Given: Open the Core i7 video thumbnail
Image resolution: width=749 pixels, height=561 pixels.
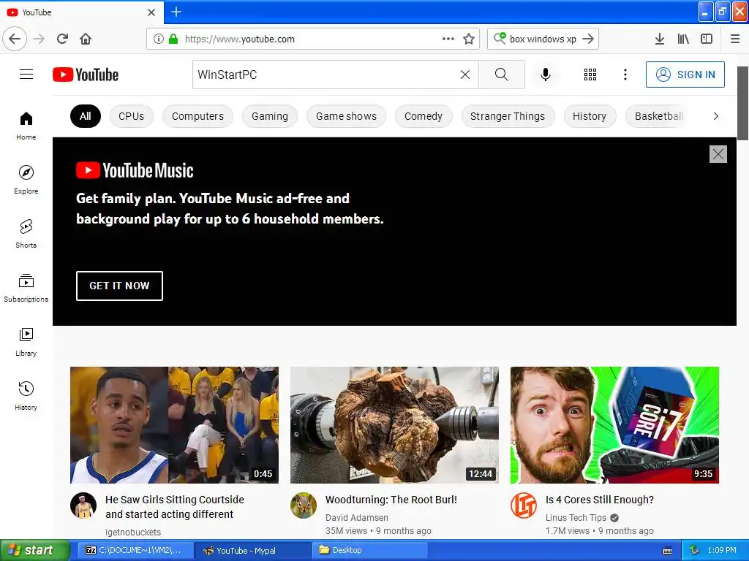Looking at the screenshot, I should (x=614, y=425).
